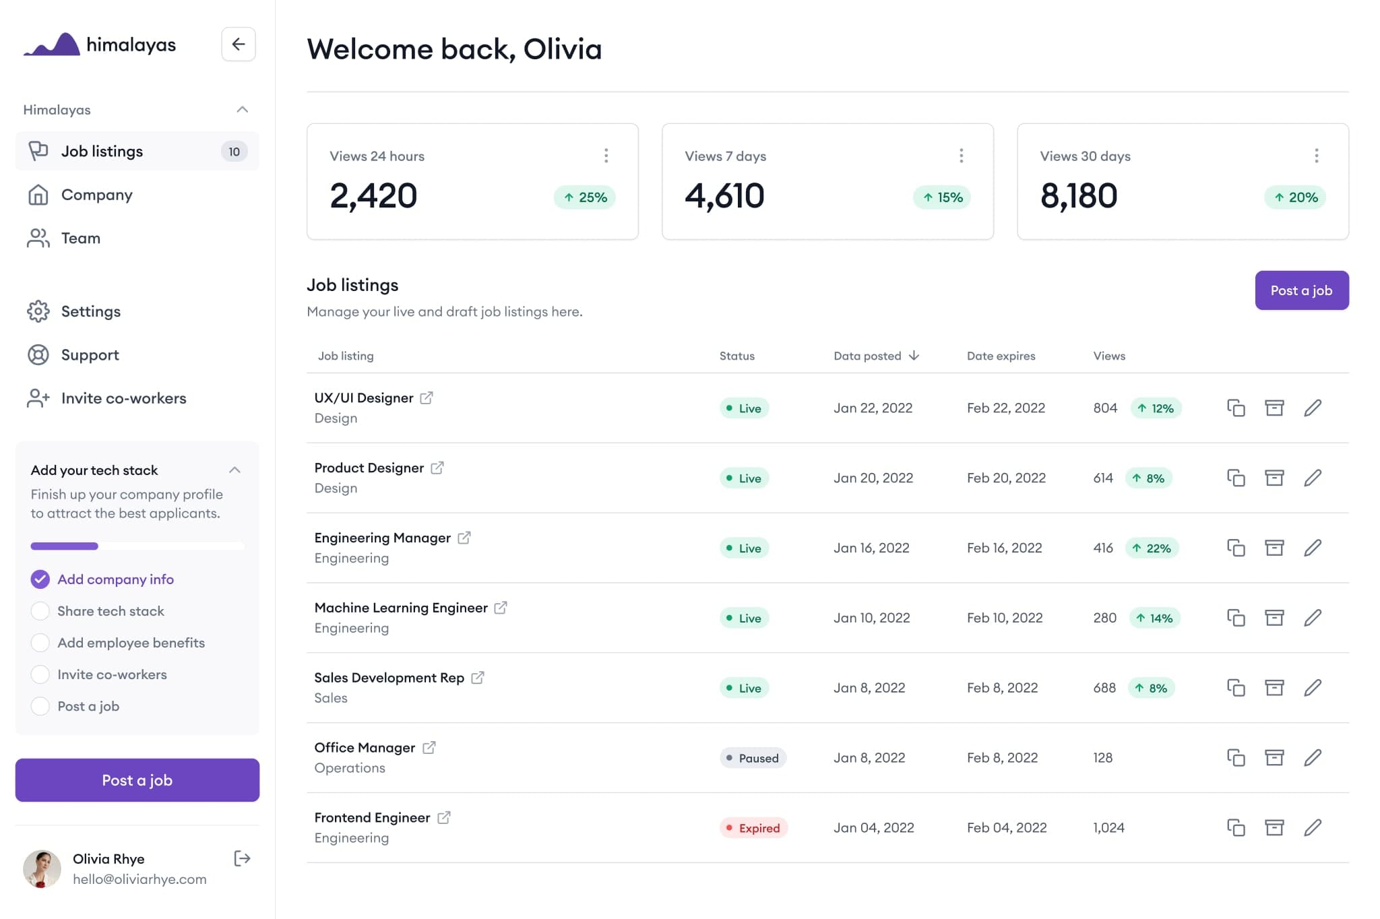The height and width of the screenshot is (919, 1380).
Task: Go to Settings in sidebar
Action: [x=90, y=311]
